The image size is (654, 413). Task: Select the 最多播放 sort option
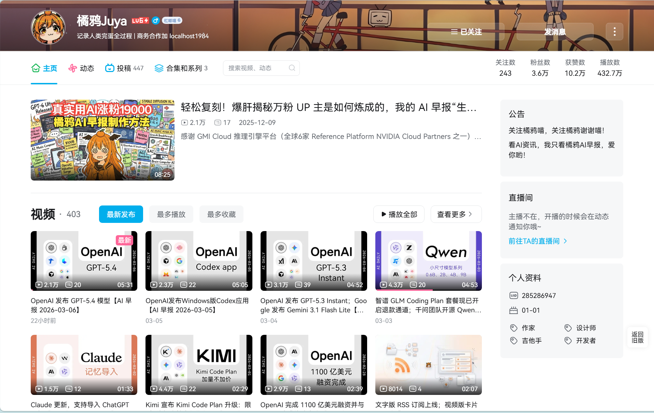click(171, 214)
